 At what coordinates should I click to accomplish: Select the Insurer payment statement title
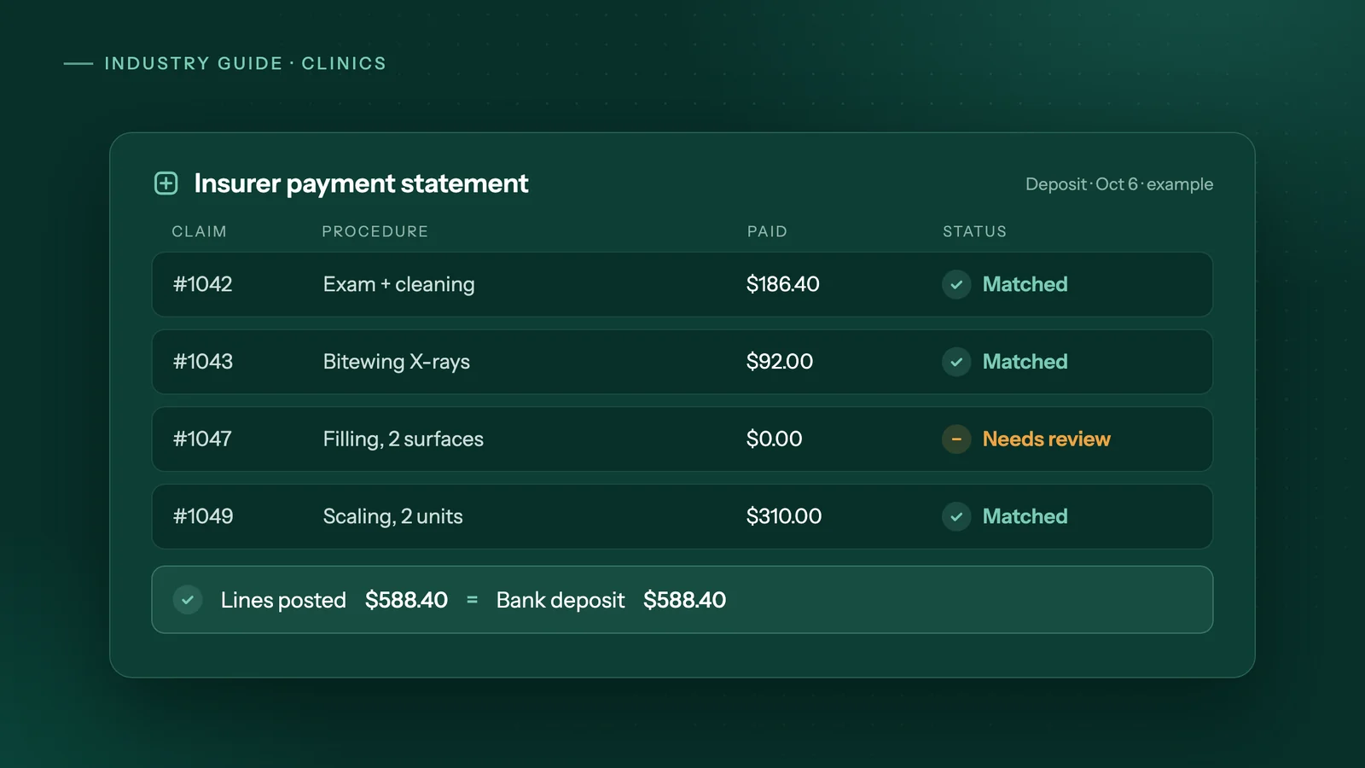[x=361, y=183]
